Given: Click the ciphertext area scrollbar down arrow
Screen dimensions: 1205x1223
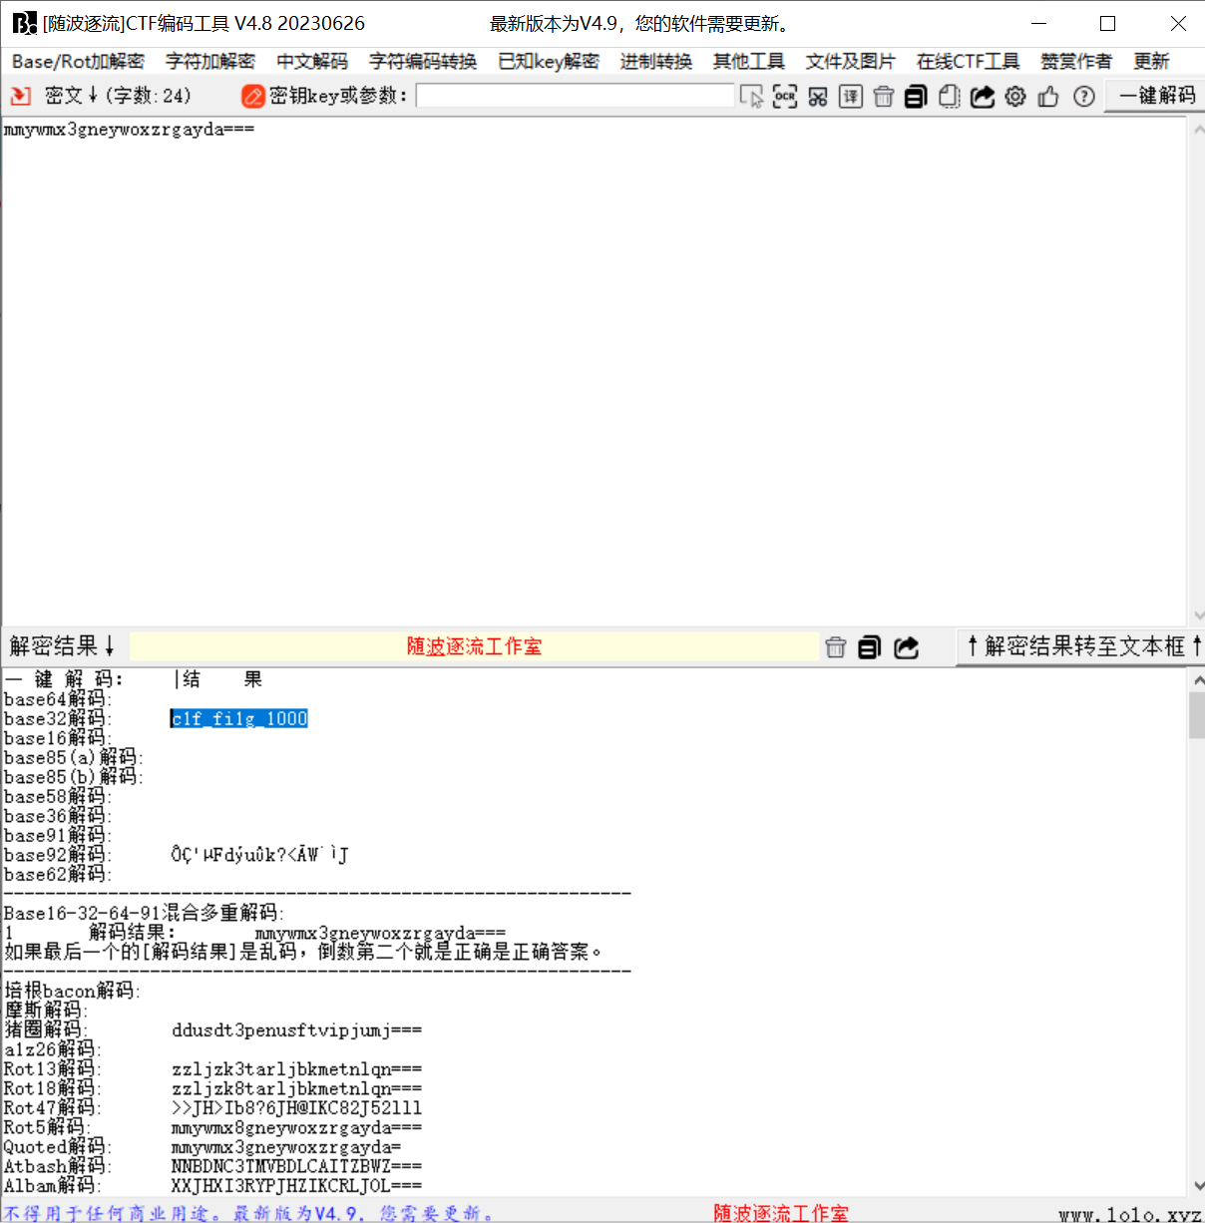Looking at the screenshot, I should point(1197,614).
